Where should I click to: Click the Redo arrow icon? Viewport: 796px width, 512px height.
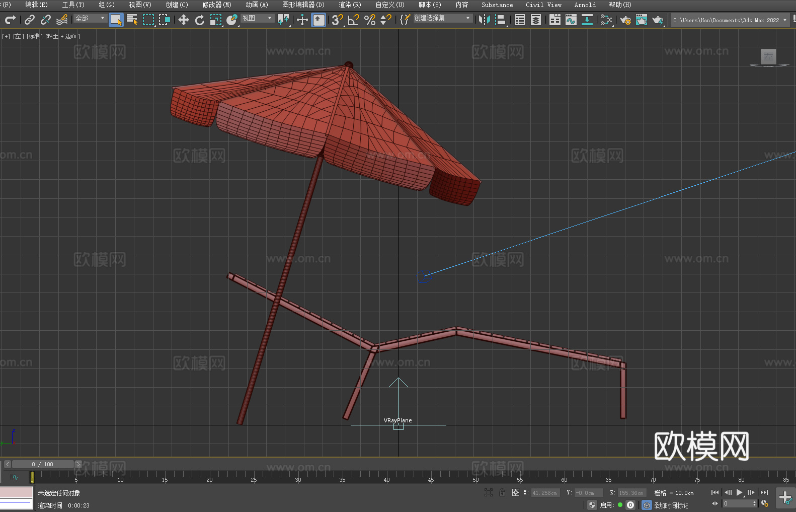10,20
